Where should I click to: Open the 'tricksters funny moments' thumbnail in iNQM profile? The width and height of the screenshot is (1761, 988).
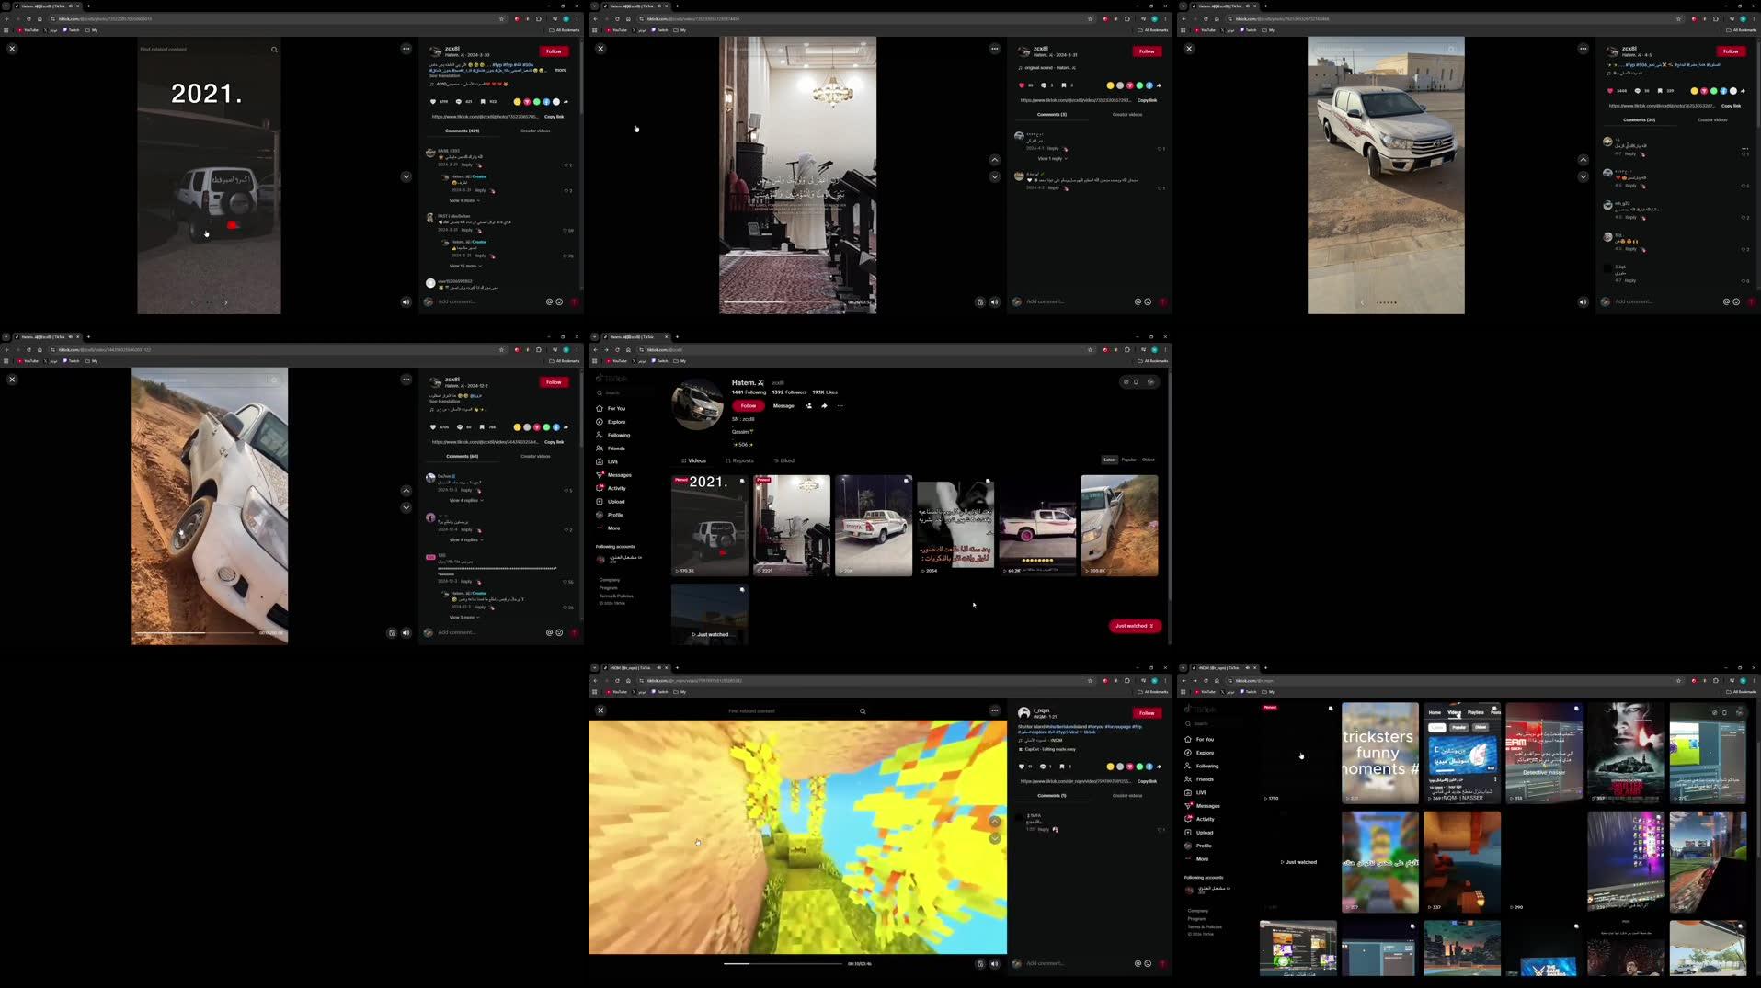(x=1379, y=753)
